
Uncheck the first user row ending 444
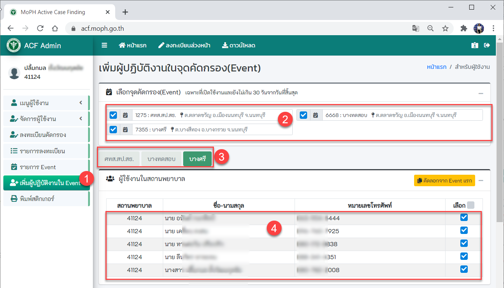click(464, 218)
